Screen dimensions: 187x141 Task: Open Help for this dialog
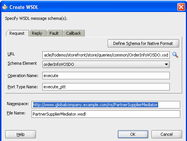pyautogui.click(x=21, y=134)
